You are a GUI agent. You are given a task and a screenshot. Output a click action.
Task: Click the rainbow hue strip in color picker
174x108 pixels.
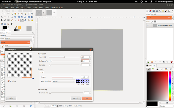[170, 86]
